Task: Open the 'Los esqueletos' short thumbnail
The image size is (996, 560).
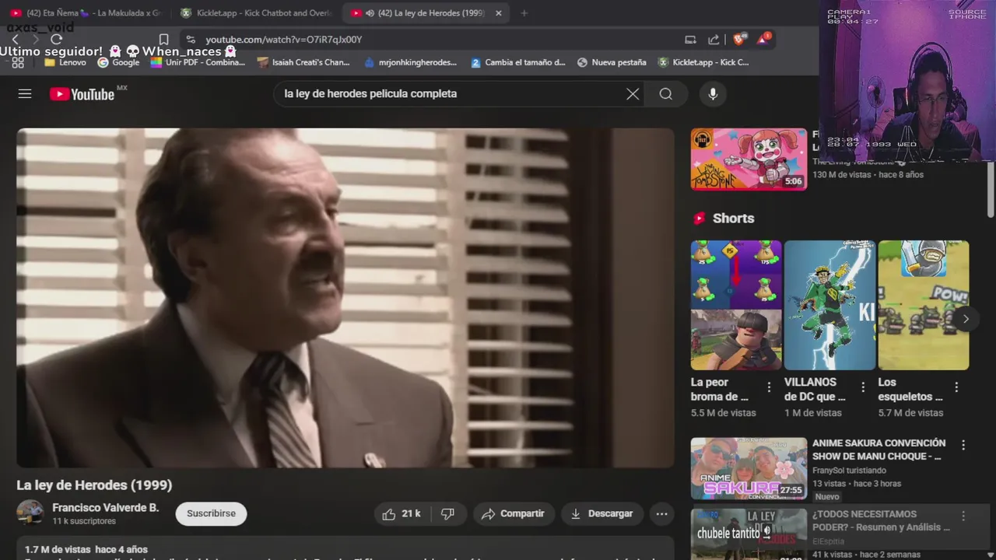Action: [924, 305]
